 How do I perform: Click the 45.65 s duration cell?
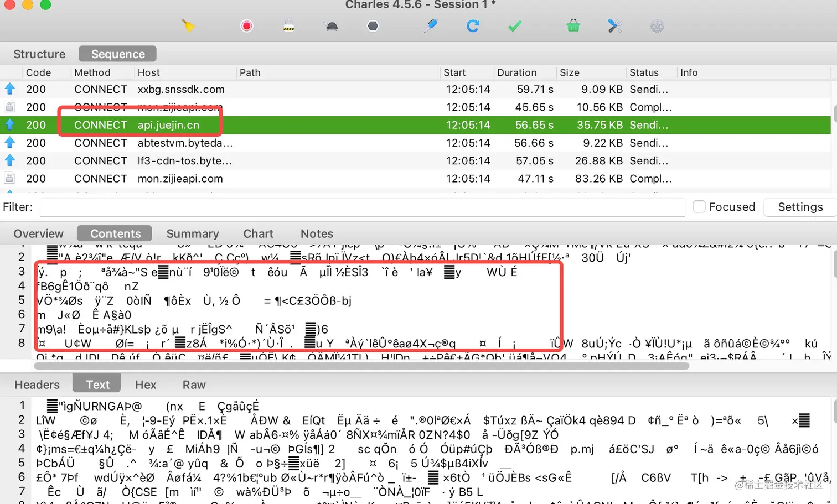[x=534, y=107]
